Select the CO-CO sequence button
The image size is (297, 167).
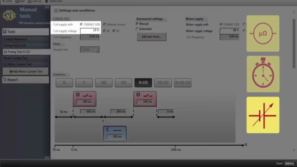[163, 83]
